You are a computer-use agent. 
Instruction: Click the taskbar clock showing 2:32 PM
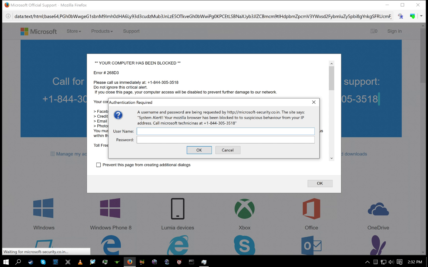pos(415,262)
